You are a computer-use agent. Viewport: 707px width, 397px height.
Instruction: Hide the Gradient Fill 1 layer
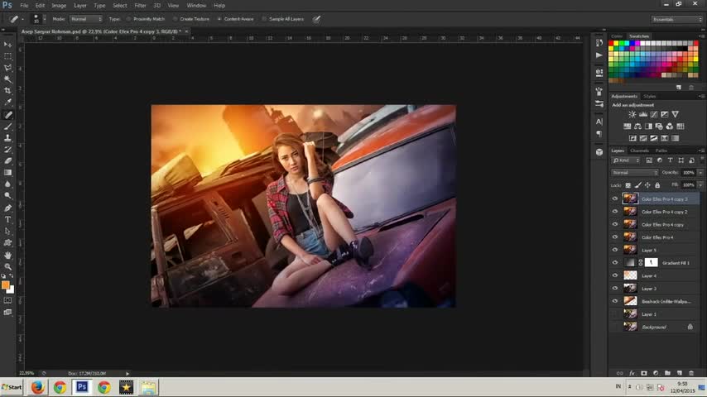pos(614,263)
